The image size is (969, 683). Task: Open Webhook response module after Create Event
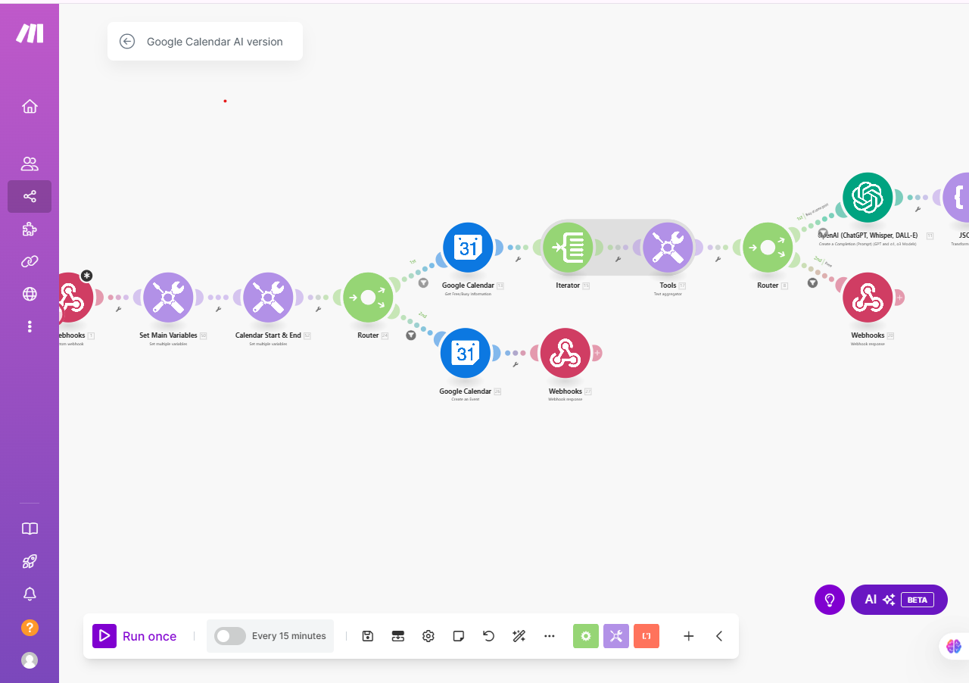pyautogui.click(x=566, y=353)
